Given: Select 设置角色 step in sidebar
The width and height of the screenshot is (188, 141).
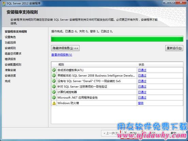Looking at the screenshot, I should [10, 37].
